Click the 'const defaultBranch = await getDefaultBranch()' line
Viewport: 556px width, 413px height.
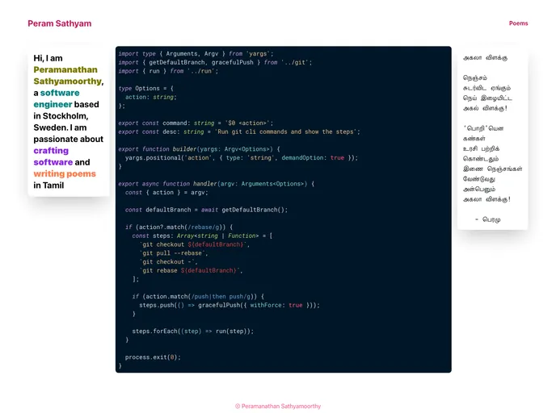point(206,210)
